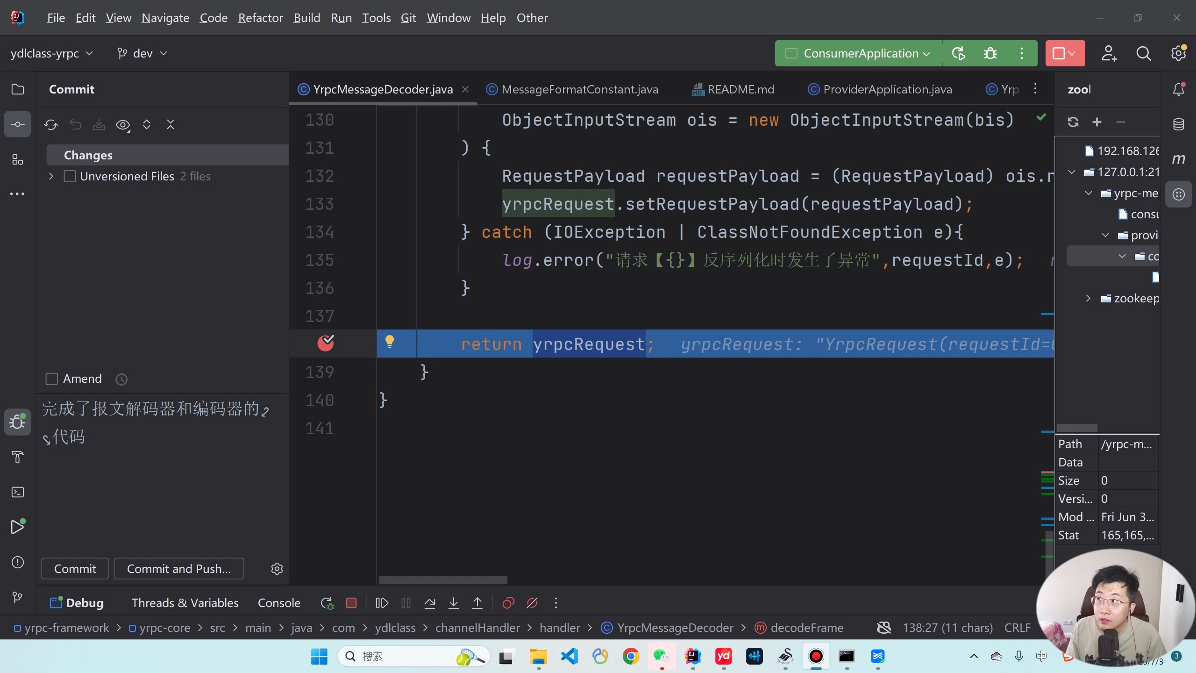The height and width of the screenshot is (673, 1196).
Task: Click the Mute Breakpoints icon
Action: click(x=532, y=603)
